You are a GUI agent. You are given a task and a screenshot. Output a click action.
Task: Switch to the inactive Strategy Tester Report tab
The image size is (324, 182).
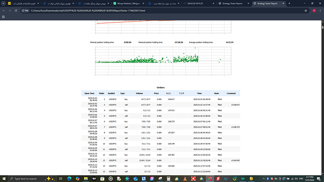click(x=234, y=3)
